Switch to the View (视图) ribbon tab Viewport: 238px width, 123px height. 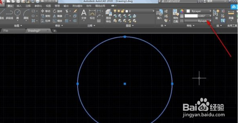pyautogui.click(x=48, y=6)
